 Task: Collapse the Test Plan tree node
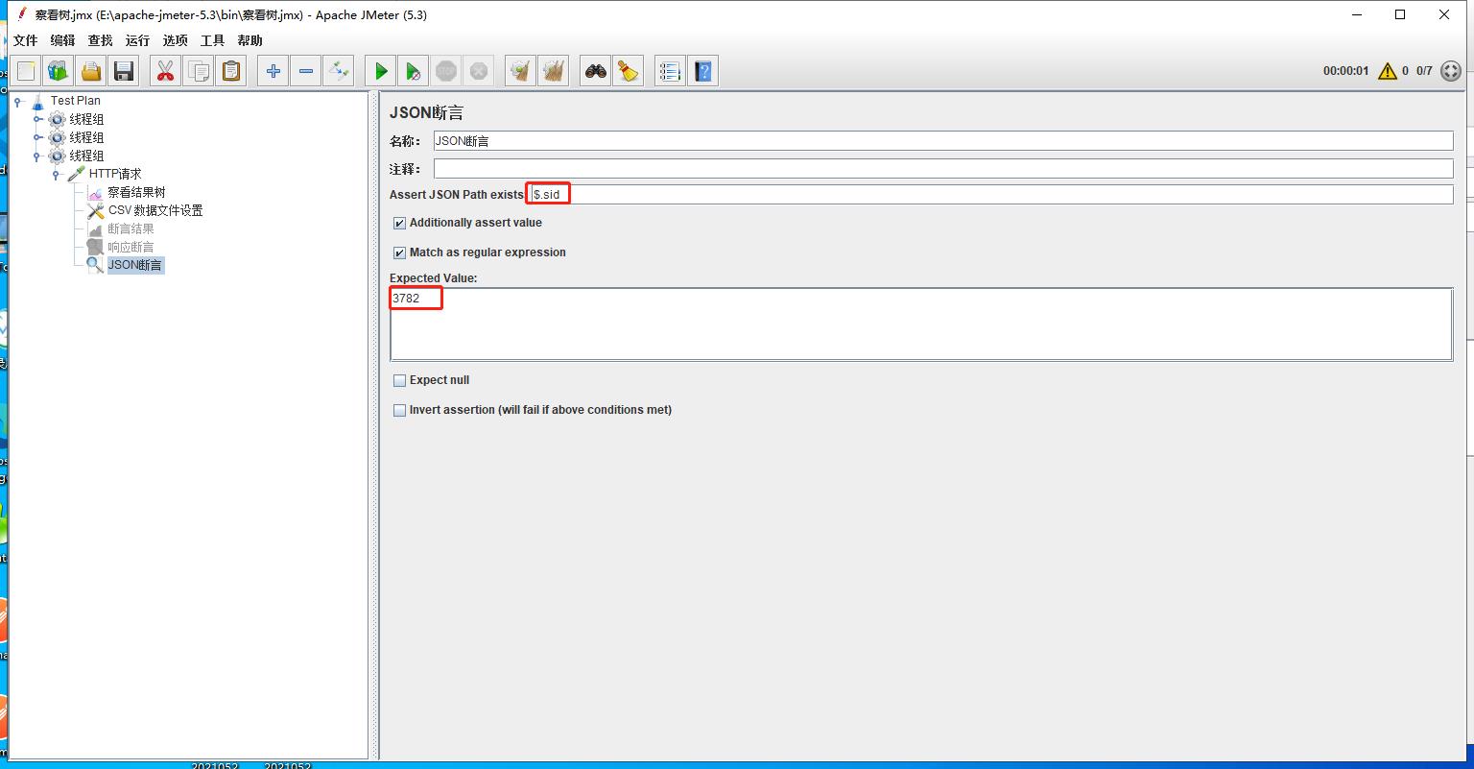[x=18, y=101]
